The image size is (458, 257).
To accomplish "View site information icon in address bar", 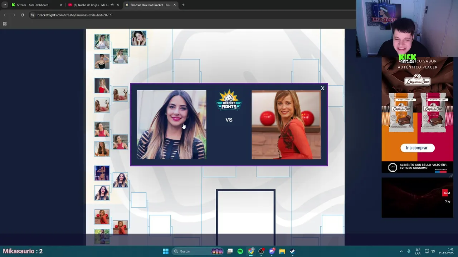I will pos(33,15).
